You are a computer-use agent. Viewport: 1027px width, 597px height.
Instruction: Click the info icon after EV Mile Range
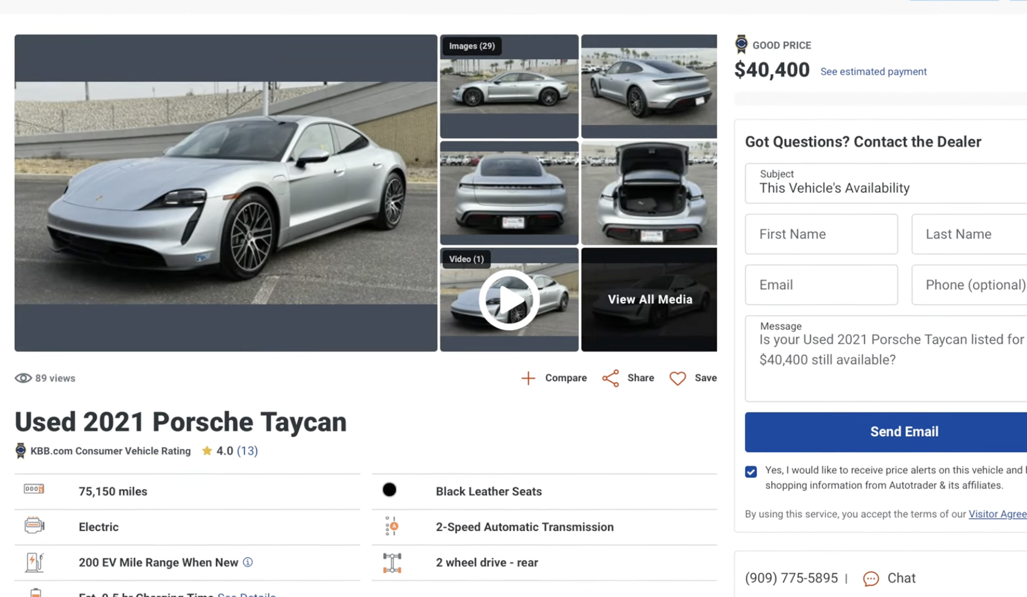[x=248, y=562]
